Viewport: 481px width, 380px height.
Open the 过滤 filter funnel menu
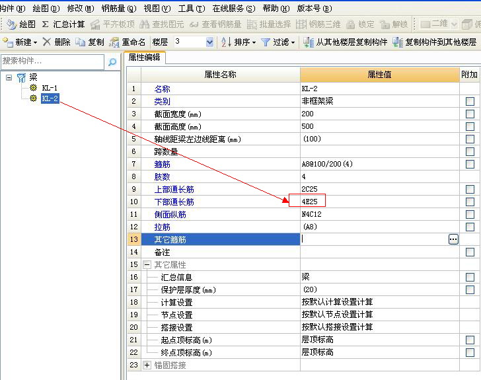(x=278, y=42)
